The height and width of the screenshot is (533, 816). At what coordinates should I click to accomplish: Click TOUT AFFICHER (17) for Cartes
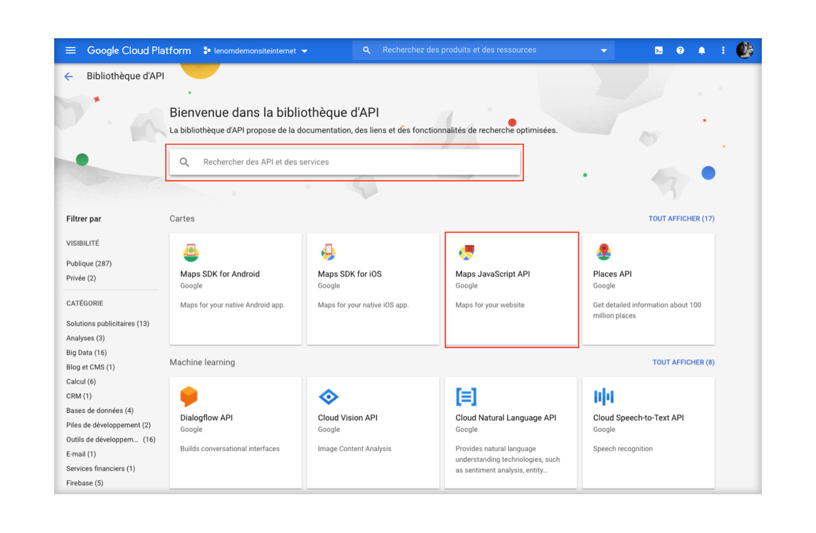click(681, 219)
